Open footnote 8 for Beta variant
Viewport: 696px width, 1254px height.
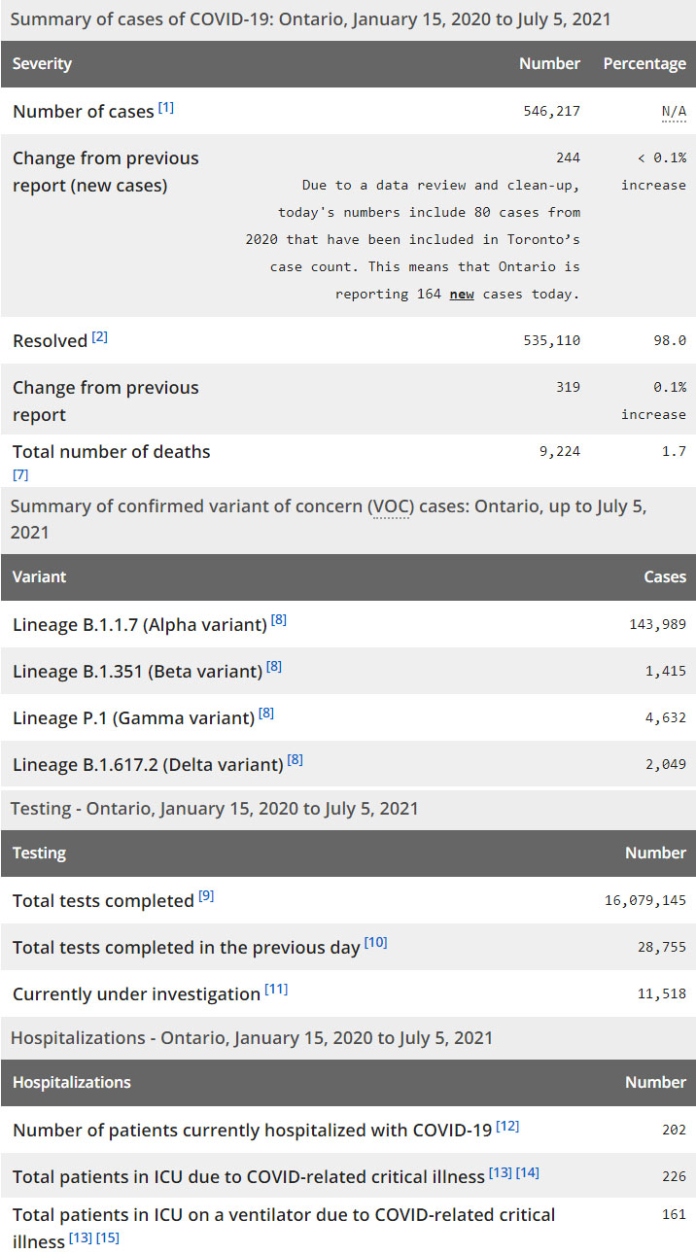275,667
